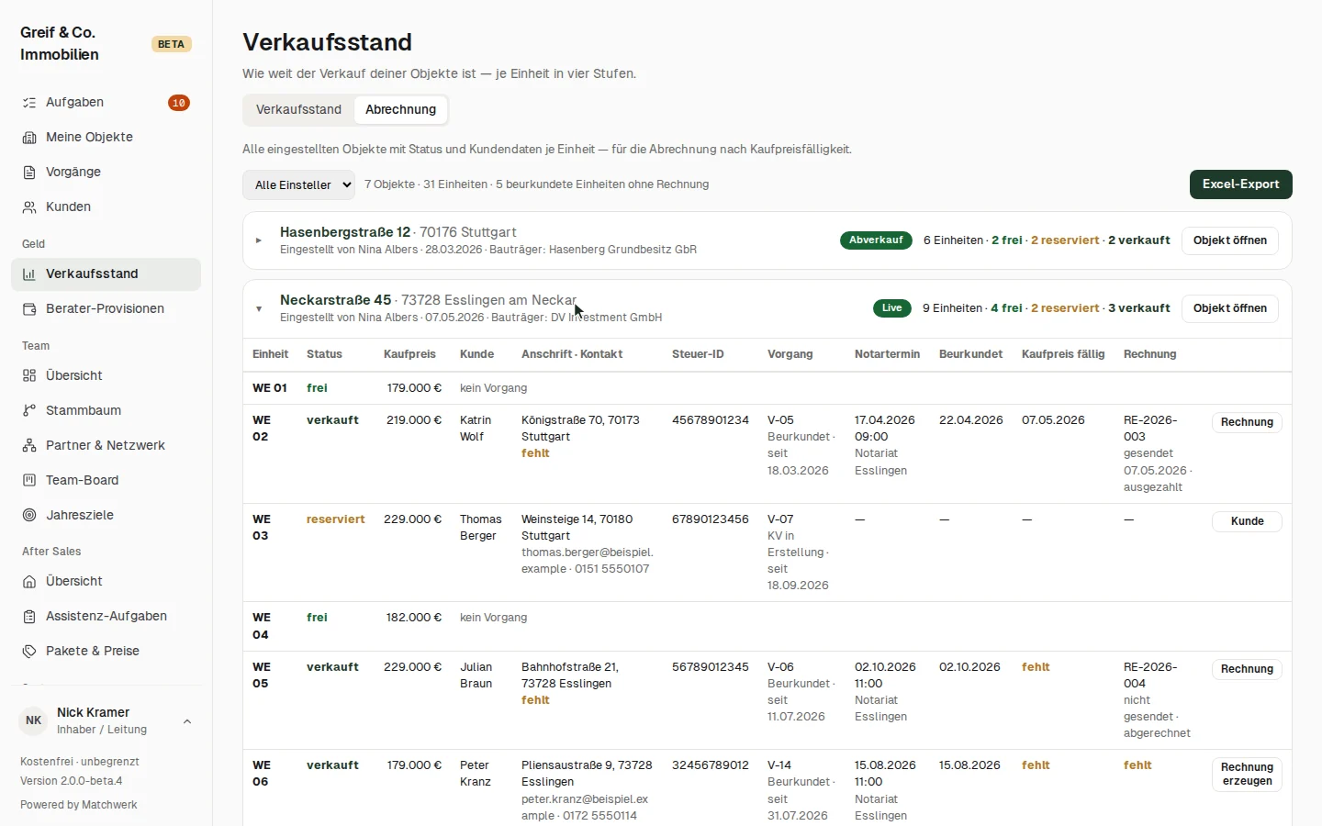Click Objekt öffnen for Neckarstraße 45

pos(1230,308)
